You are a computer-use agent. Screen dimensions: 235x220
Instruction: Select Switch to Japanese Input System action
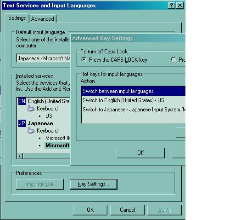(x=134, y=110)
